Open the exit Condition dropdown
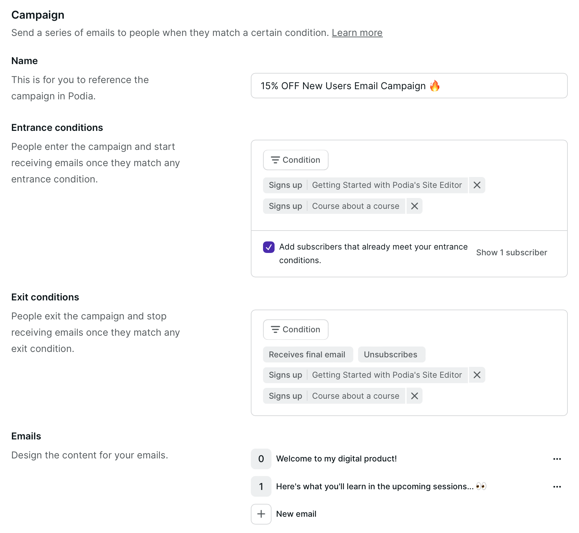Screen dimensions: 579x533 (296, 330)
